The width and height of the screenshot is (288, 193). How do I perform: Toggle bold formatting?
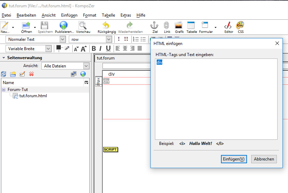94,48
